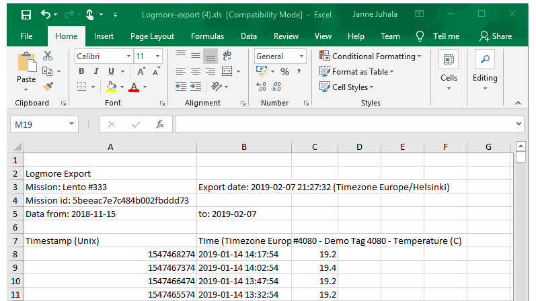Switch to the Insert tab
The width and height of the screenshot is (536, 301).
(104, 36)
